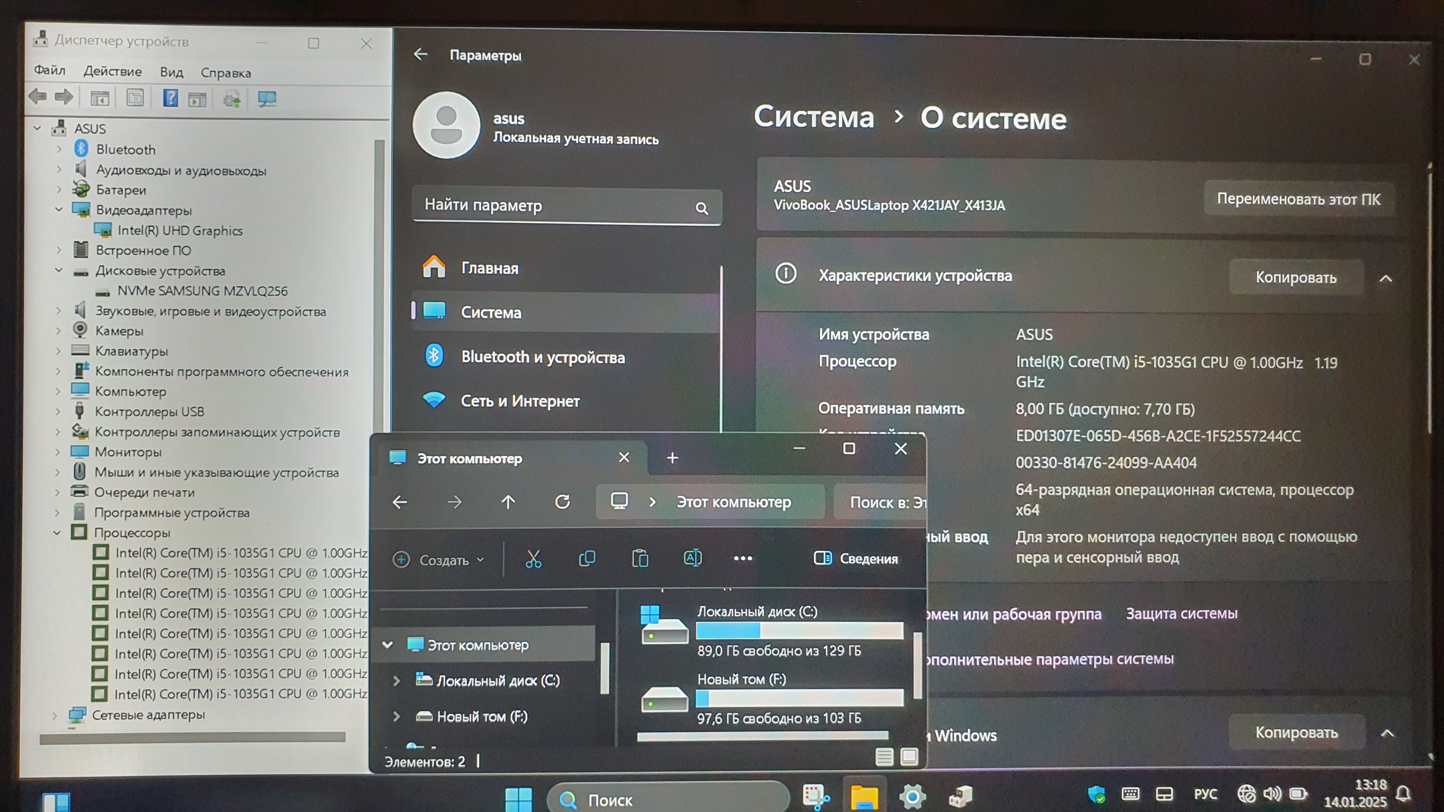The width and height of the screenshot is (1444, 812).
Task: Select Bluetooth и устройства in Settings sidebar
Action: point(542,357)
